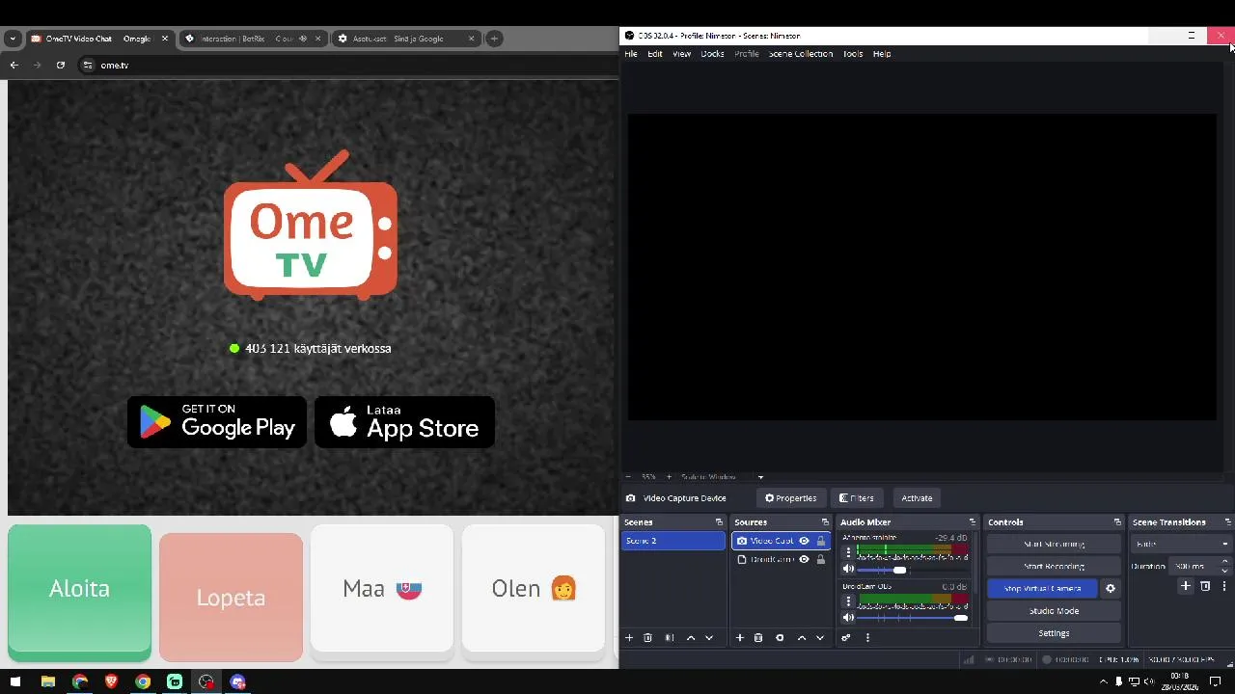Viewport: 1235px width, 694px height.
Task: Open scene transition type dropdown
Action: click(1182, 544)
